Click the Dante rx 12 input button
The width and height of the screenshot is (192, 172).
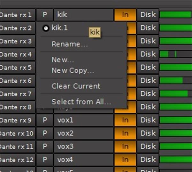point(17,160)
